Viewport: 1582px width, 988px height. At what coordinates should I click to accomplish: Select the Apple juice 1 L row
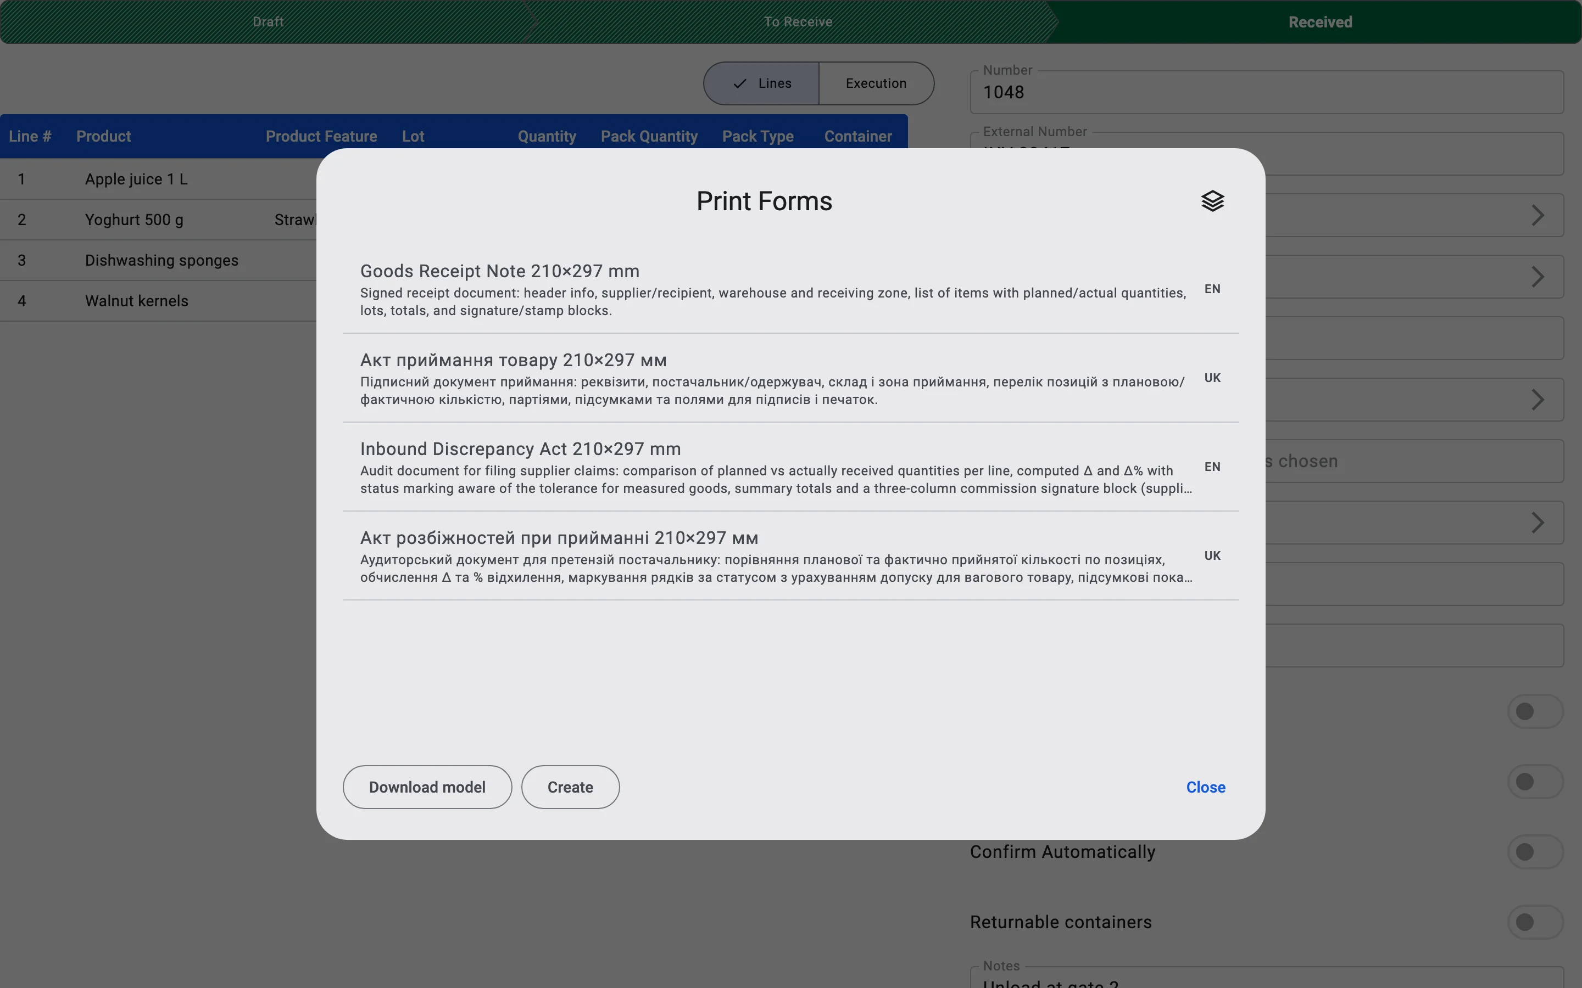158,179
